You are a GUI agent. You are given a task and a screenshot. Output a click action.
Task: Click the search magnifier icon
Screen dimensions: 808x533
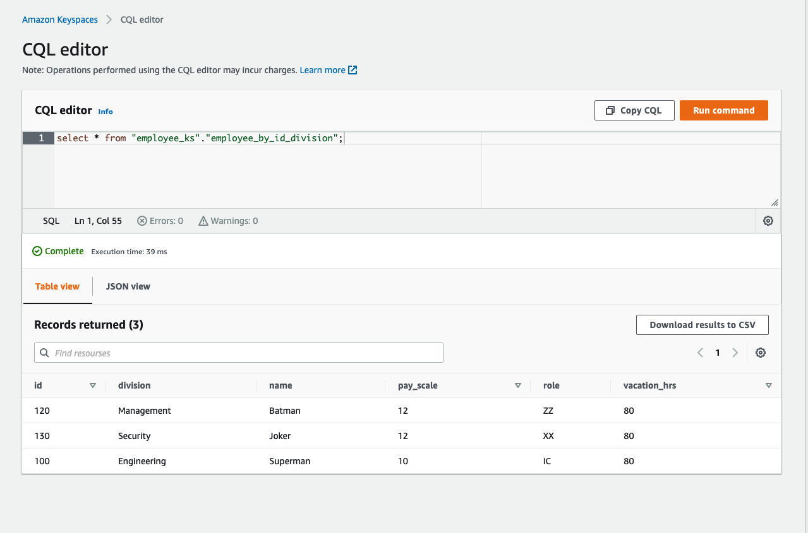coord(44,353)
